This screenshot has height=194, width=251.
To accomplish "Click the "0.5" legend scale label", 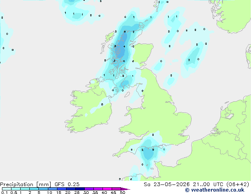I will click(14, 192).
